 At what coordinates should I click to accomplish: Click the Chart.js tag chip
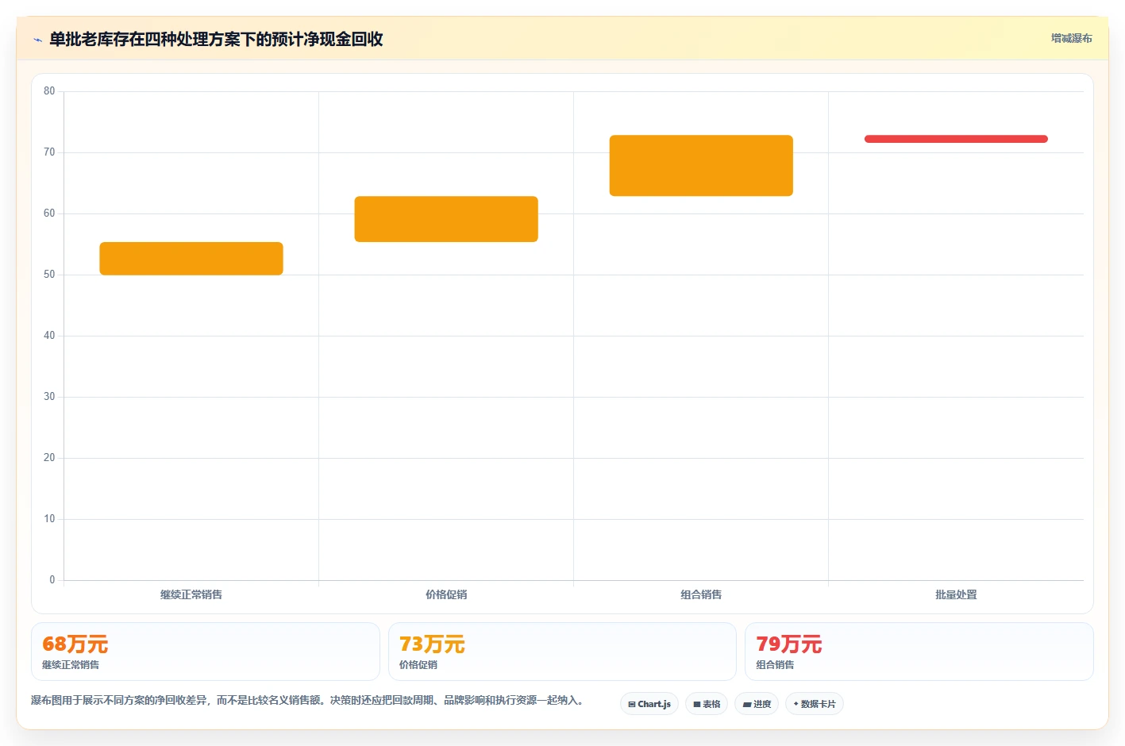[649, 704]
